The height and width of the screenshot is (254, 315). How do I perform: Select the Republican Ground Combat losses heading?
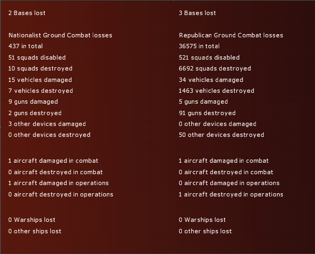pyautogui.click(x=231, y=35)
